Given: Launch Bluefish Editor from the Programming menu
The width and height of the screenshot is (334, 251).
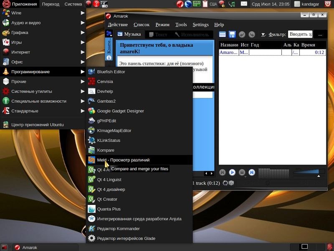Looking at the screenshot, I should (x=139, y=72).
